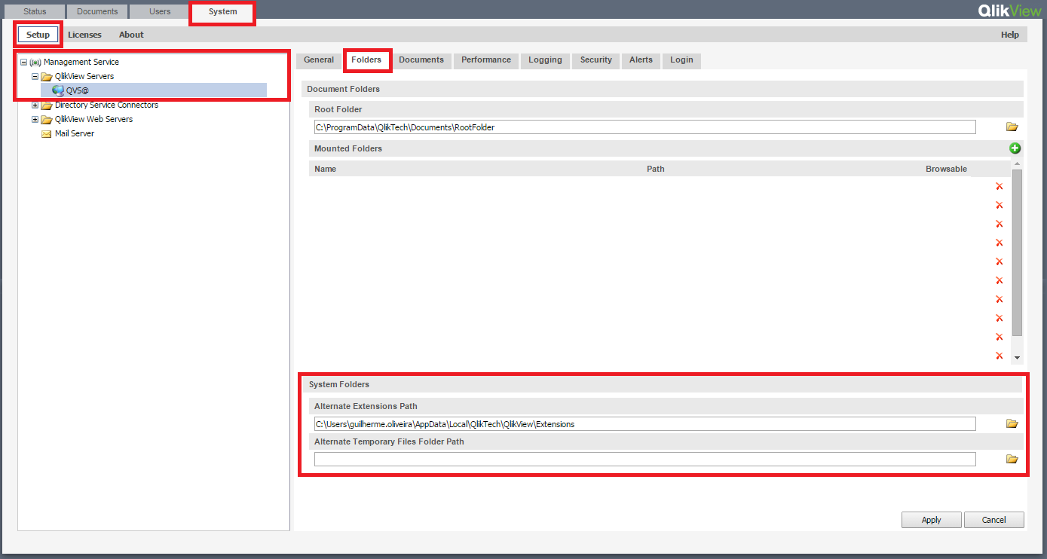This screenshot has width=1047, height=559.
Task: Browse Alternate Extensions Path folder icon
Action: (x=1012, y=424)
